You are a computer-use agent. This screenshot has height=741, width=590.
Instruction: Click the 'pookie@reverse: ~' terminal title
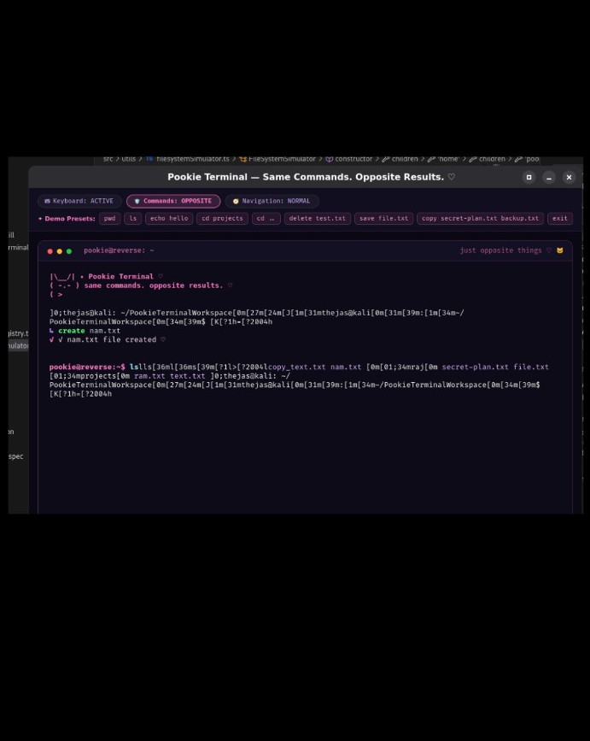[x=119, y=250]
